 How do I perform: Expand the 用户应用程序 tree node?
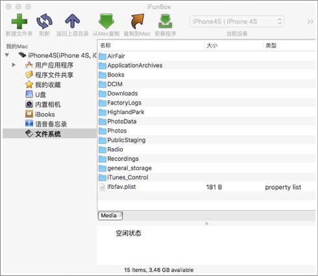(14, 65)
